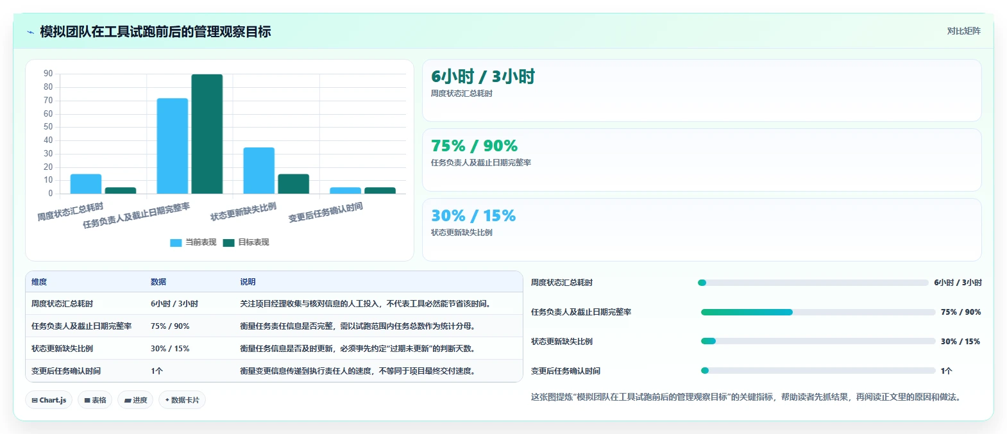Click the summary sentence starting 这张图提炼

[x=747, y=397]
